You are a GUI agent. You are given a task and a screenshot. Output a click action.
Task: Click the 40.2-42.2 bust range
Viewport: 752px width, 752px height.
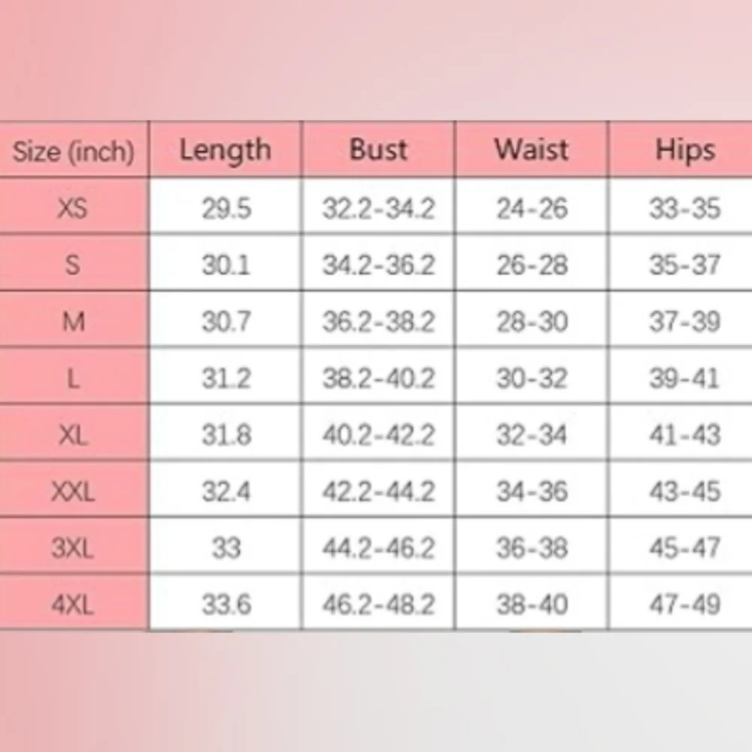(x=378, y=435)
